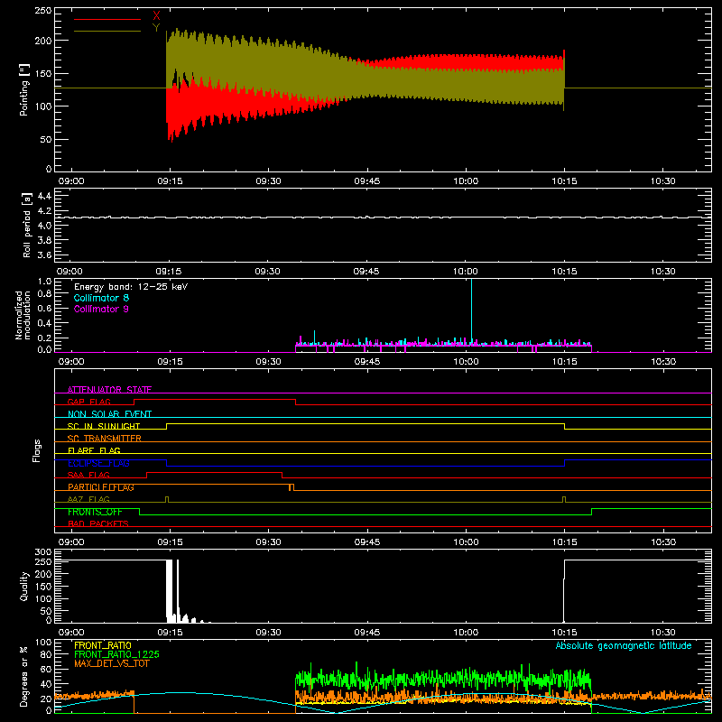Click the 4.4 tick on Roll period axis
The width and height of the screenshot is (722, 722).
point(44,196)
